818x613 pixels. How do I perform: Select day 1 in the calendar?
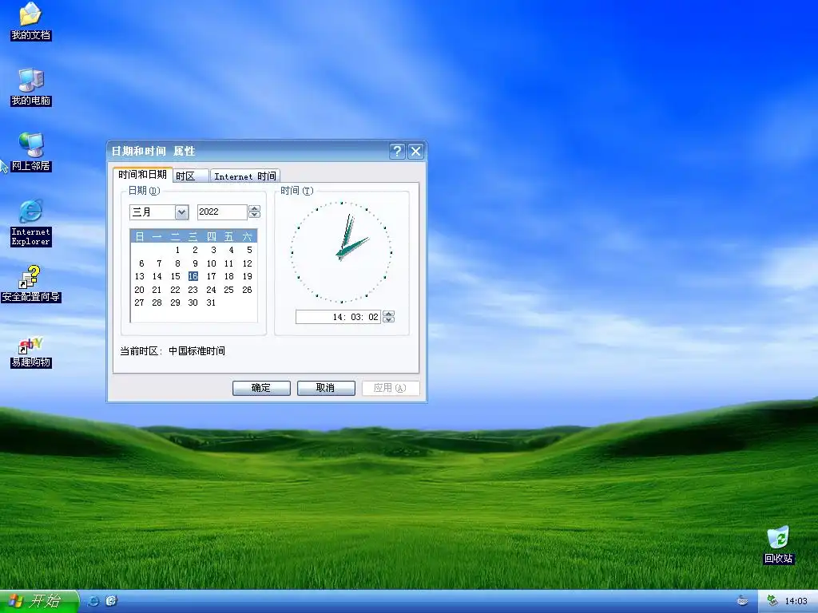coord(177,250)
